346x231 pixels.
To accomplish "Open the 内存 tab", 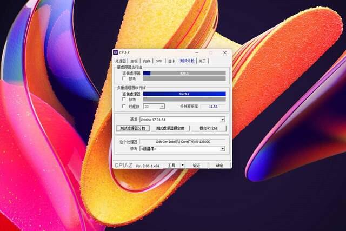I will [x=147, y=61].
